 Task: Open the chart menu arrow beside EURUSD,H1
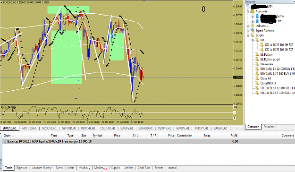point(1,2)
